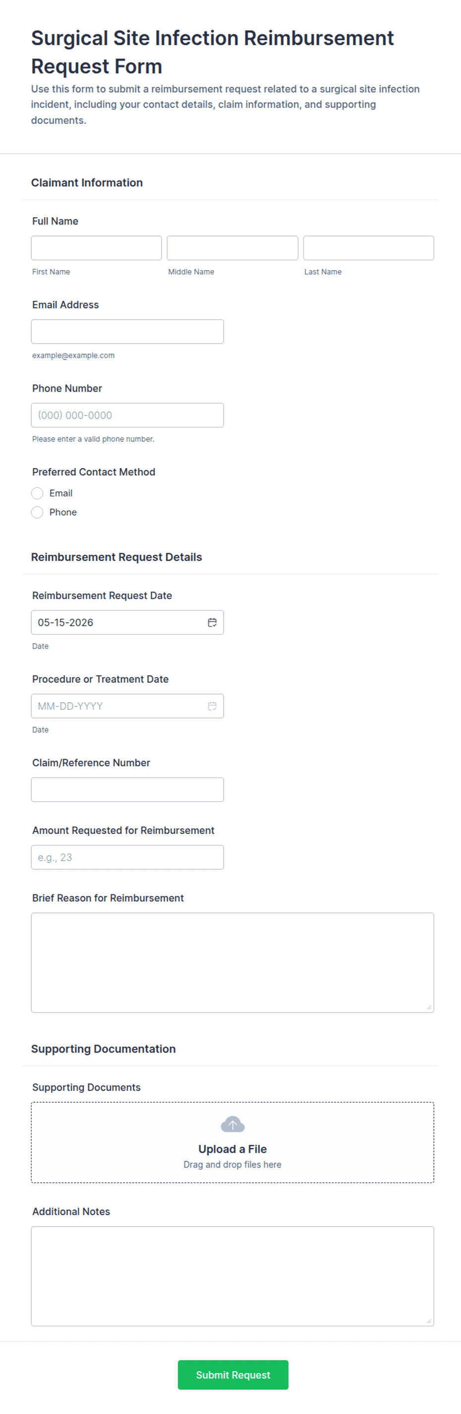
Task: Click the Additional Notes text area
Action: click(232, 1276)
